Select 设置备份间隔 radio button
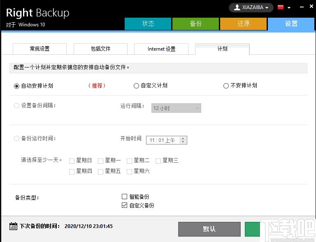Screen dimensions: 316x242 tap(16, 106)
